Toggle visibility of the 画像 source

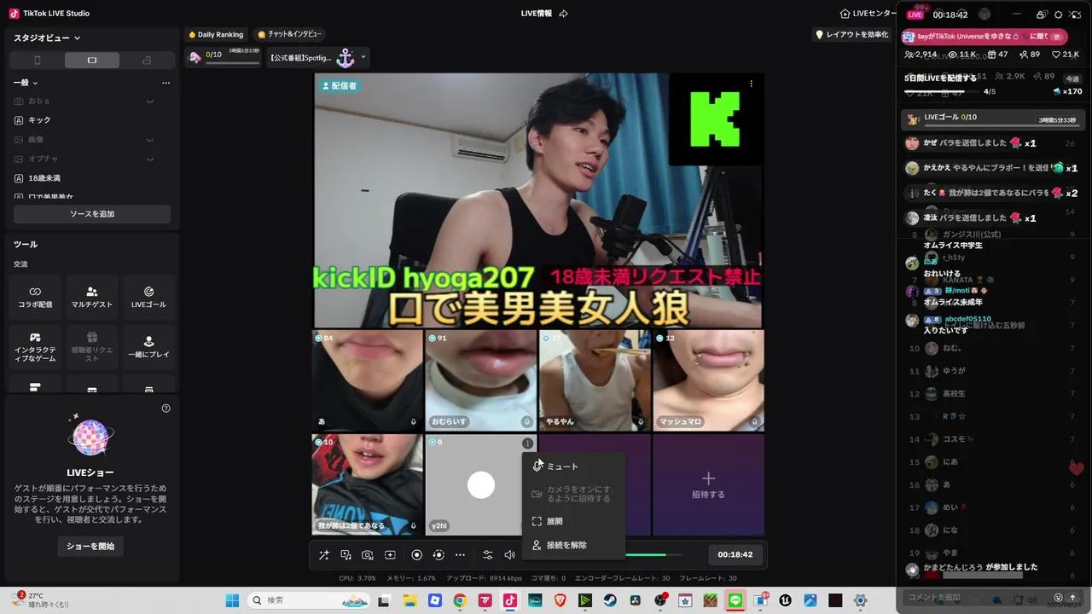point(150,140)
